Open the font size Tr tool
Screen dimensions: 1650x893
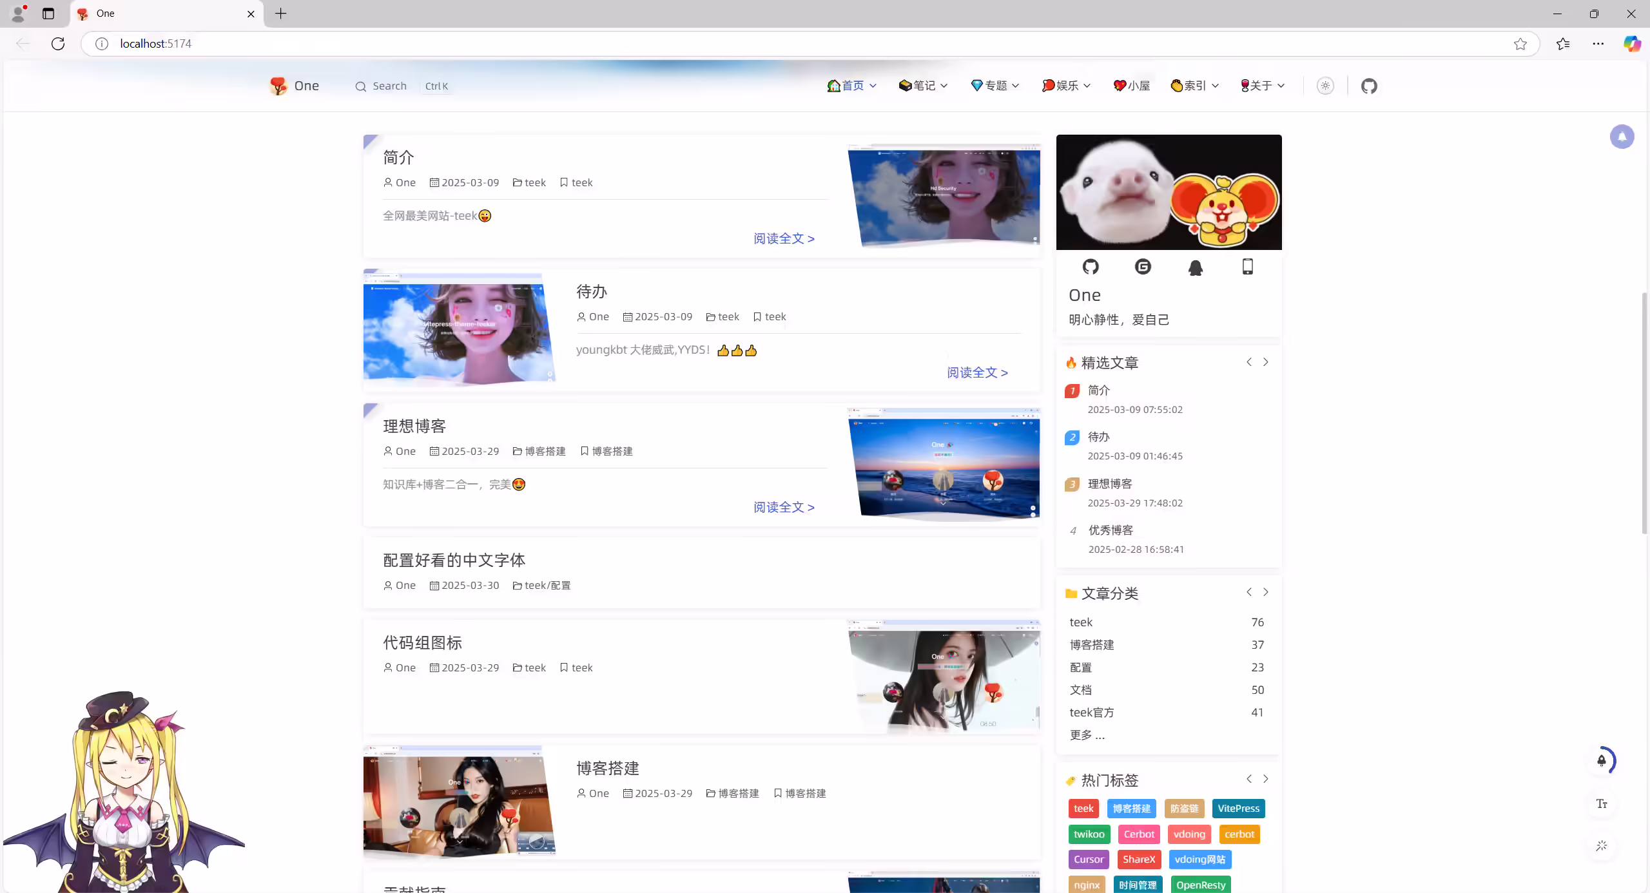(x=1602, y=803)
